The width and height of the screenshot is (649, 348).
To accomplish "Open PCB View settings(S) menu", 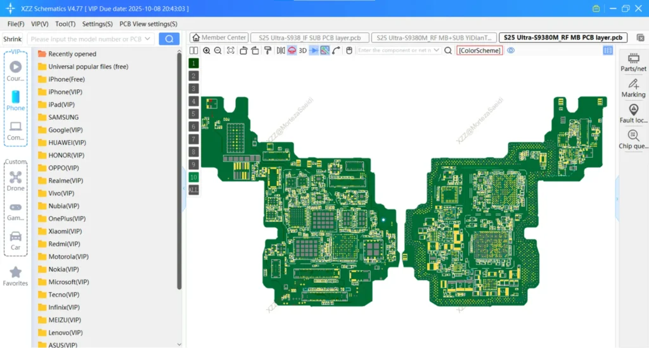I will click(x=148, y=24).
